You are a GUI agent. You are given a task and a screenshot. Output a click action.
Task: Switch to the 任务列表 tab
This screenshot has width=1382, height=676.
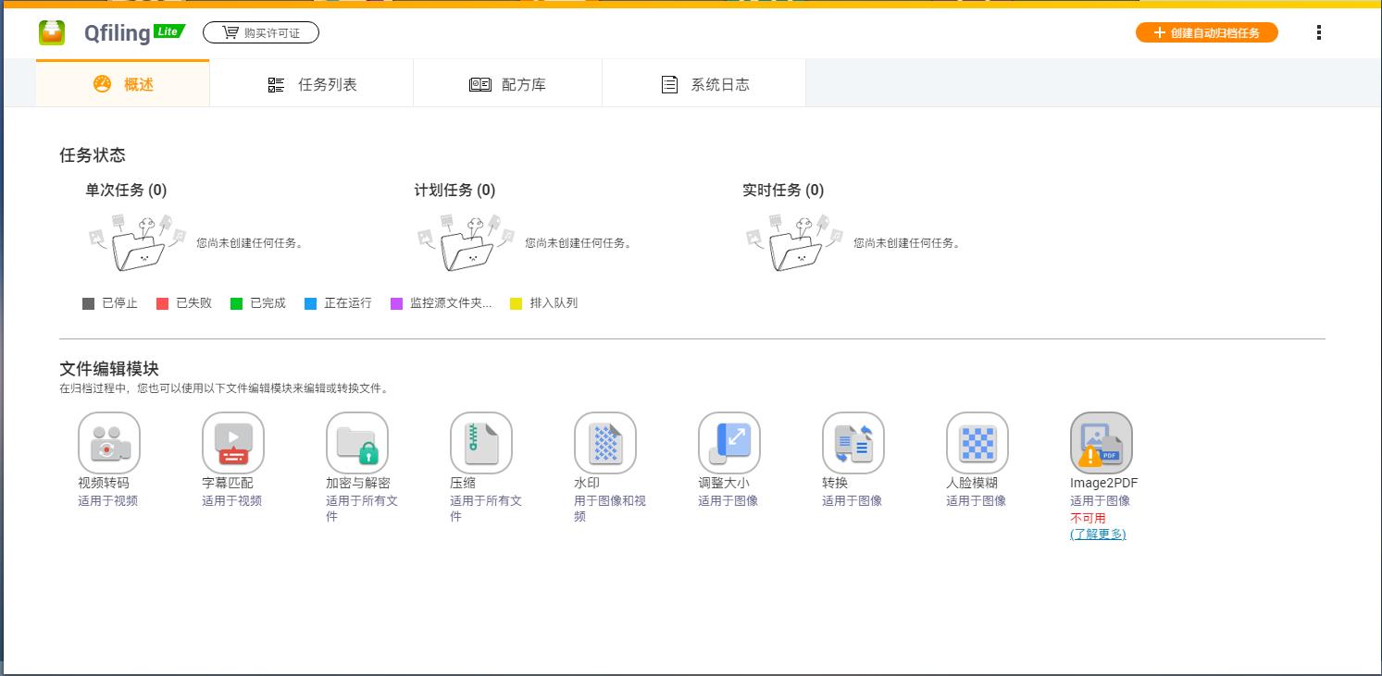pyautogui.click(x=312, y=82)
